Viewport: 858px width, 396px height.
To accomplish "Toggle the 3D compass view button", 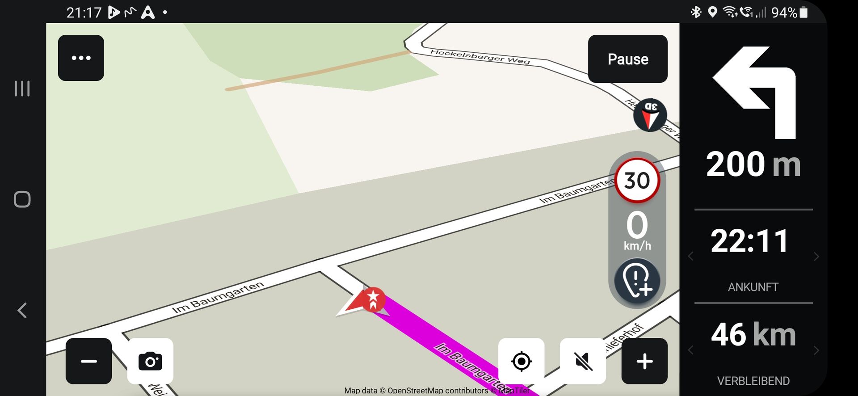I will [650, 115].
